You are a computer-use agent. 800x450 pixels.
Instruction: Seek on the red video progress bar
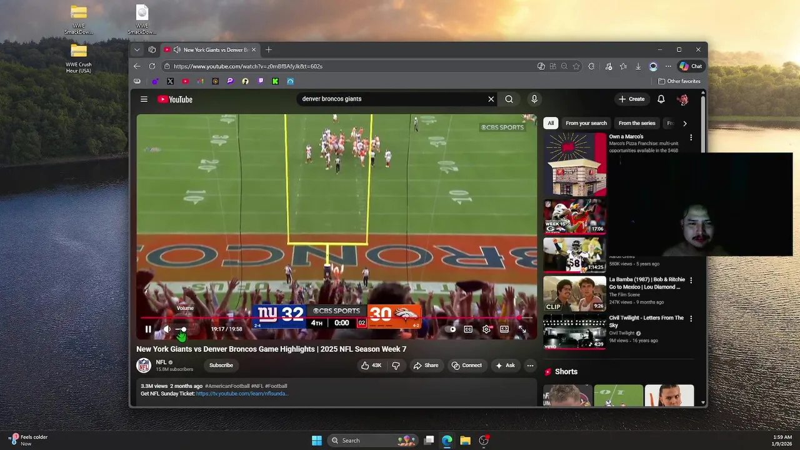click(x=337, y=317)
